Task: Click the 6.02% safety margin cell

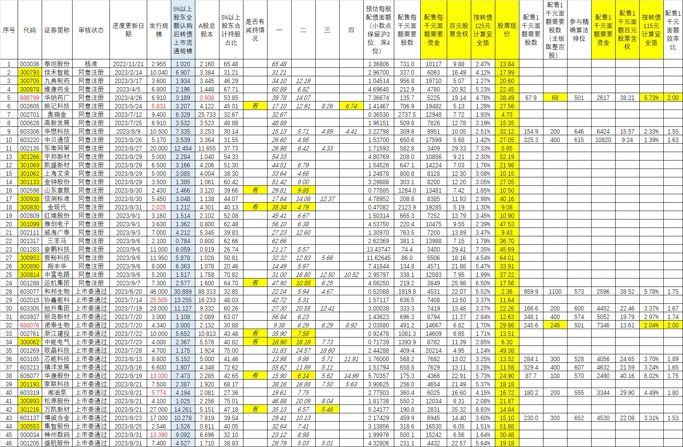Action: coord(651,376)
